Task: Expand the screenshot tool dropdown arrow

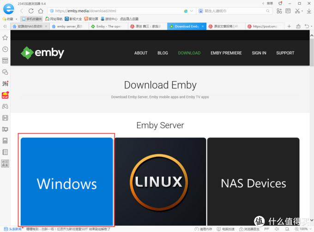Action: pyautogui.click(x=302, y=11)
